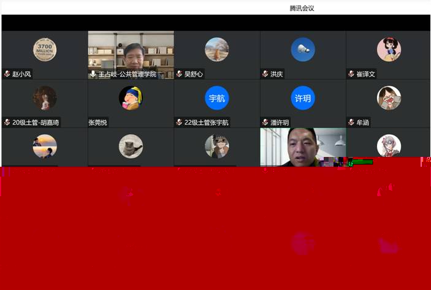The width and height of the screenshot is (431, 290).
Task: Click the blue 许玥 avatar circle
Action: tap(302, 98)
